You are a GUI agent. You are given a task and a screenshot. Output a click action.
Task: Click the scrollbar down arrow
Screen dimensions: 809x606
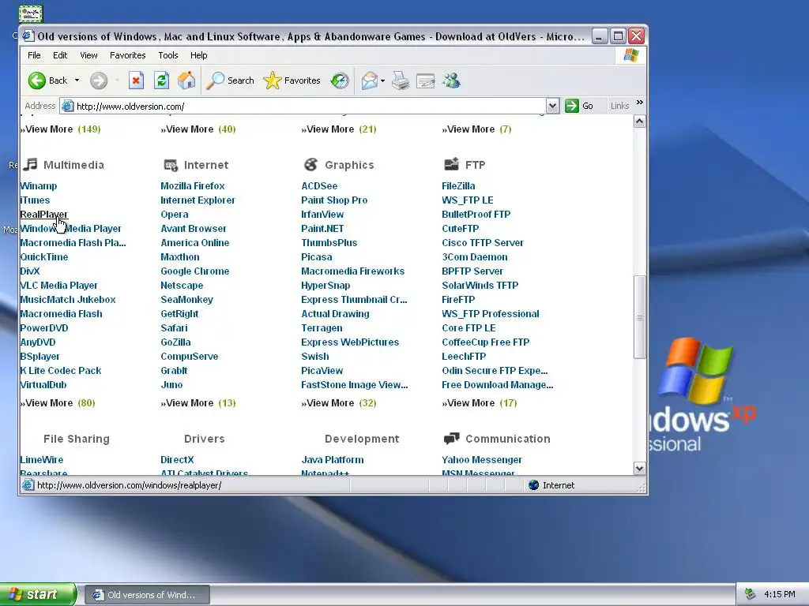(x=640, y=469)
